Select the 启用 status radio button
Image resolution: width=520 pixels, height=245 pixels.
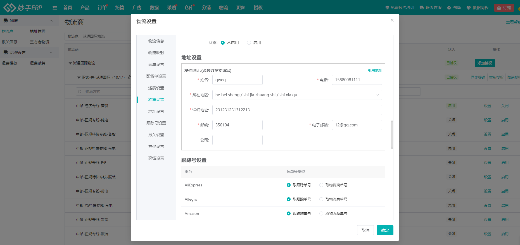pos(249,43)
